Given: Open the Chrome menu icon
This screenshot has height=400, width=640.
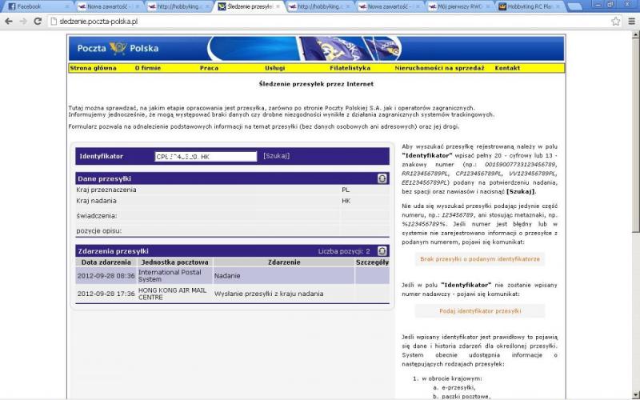Looking at the screenshot, I should (631, 21).
